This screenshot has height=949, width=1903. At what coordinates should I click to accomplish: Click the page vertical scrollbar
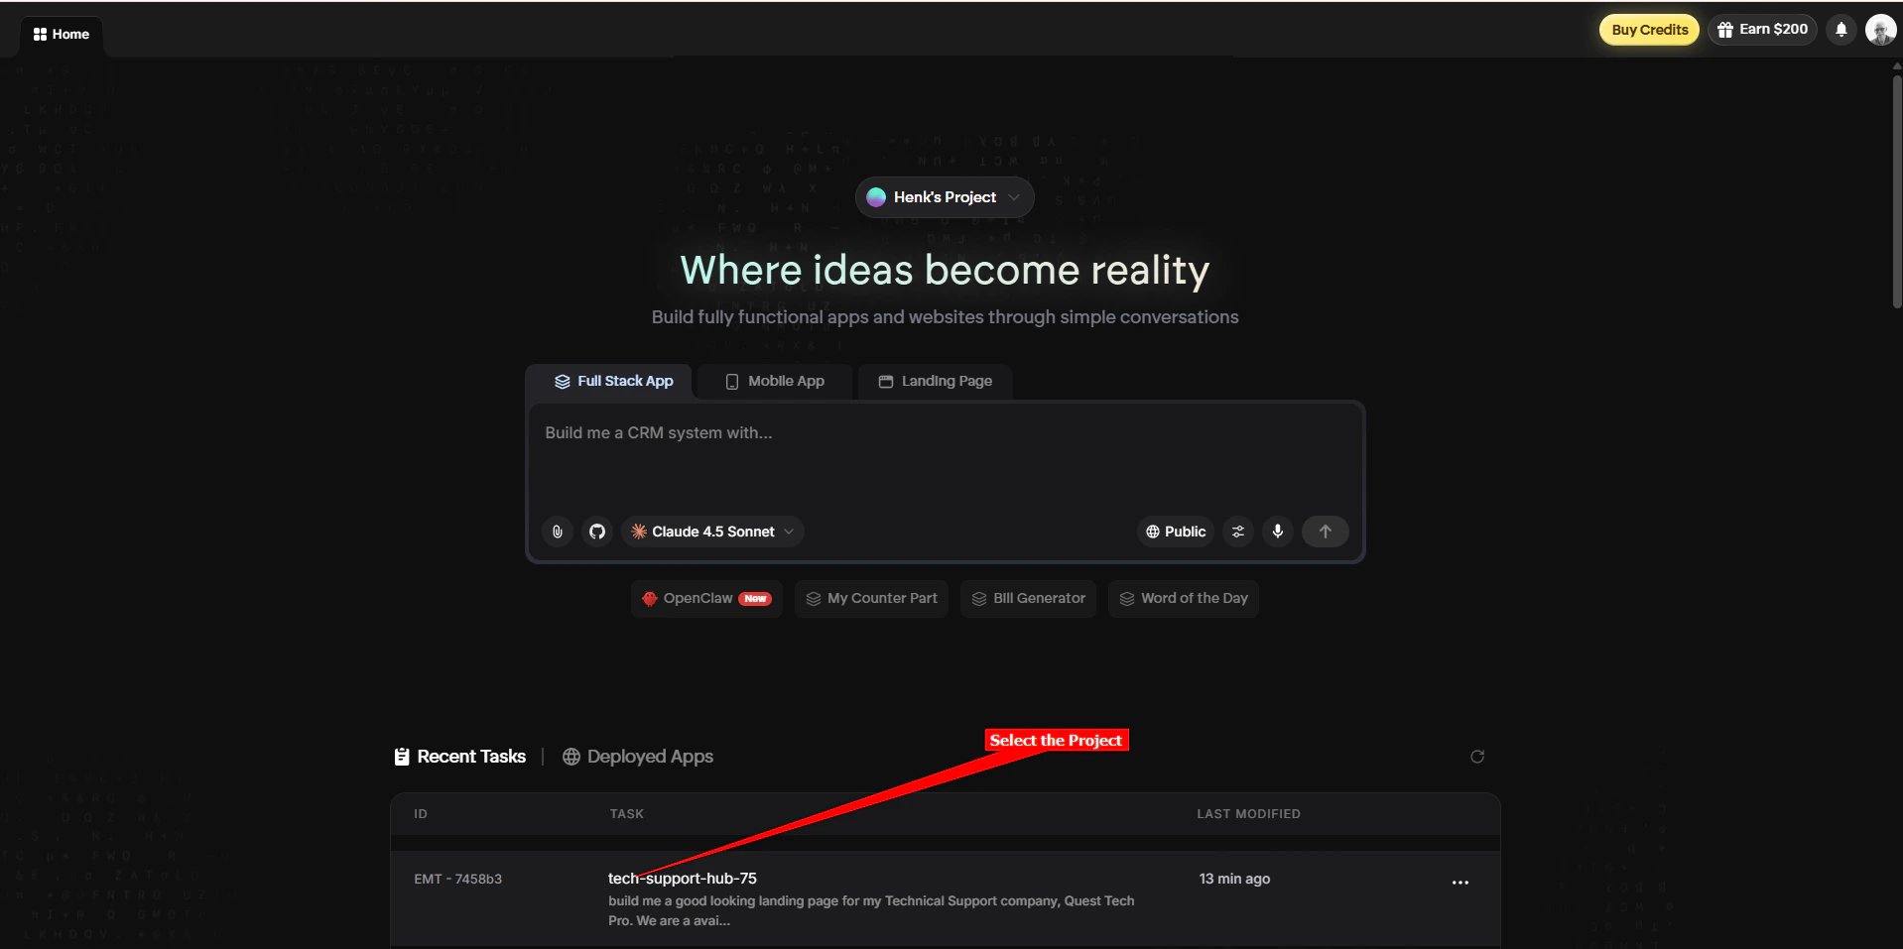pos(1897,193)
